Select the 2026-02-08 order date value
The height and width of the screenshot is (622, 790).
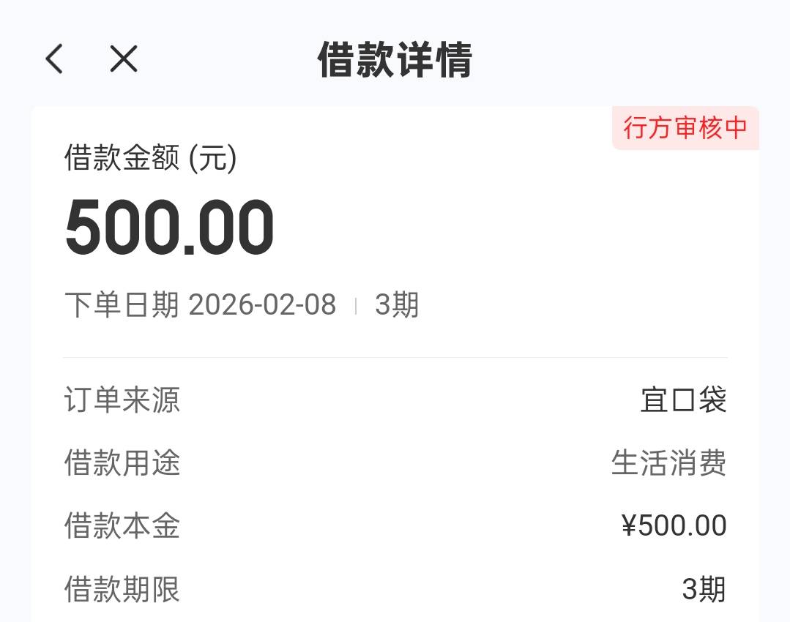[262, 305]
